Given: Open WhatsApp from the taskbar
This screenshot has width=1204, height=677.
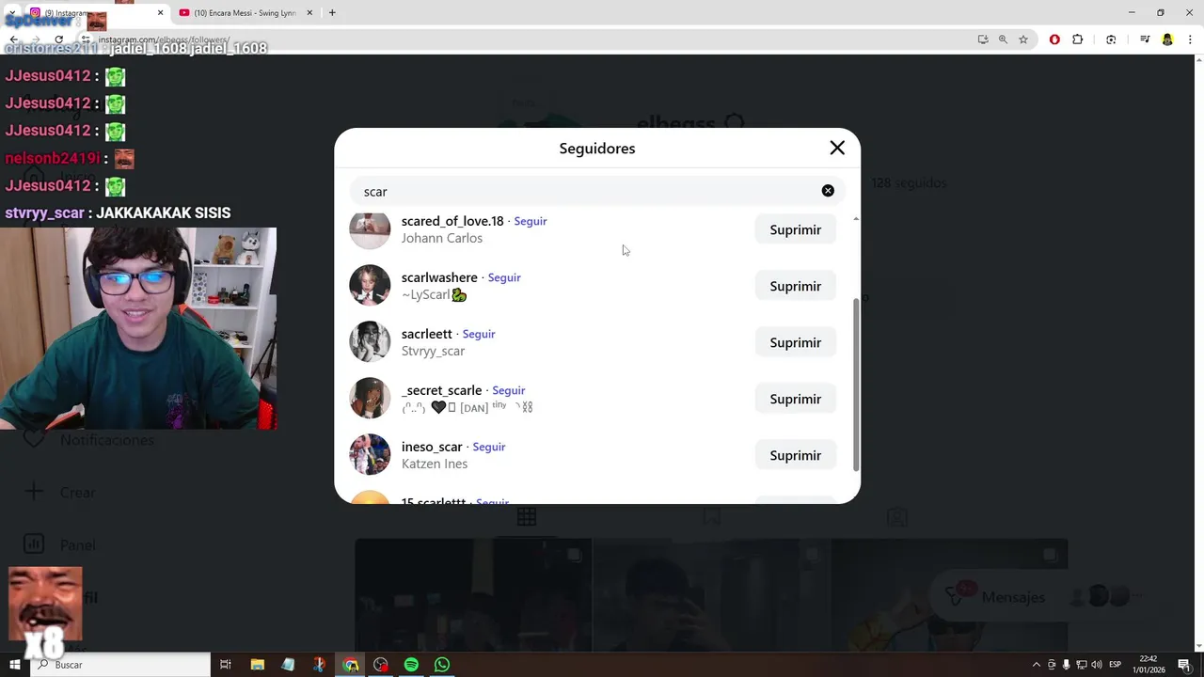Looking at the screenshot, I should point(442,665).
